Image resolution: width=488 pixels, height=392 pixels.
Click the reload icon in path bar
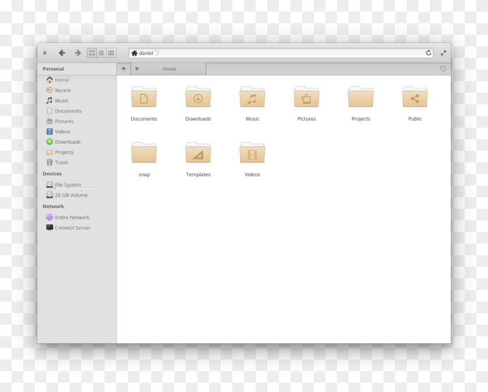coord(429,53)
